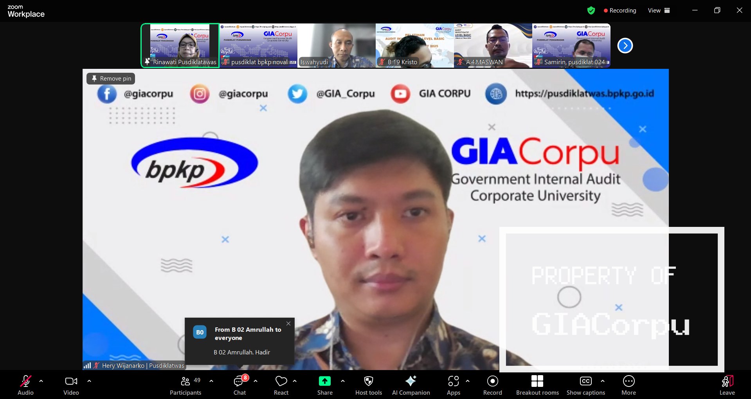Click the green Share screen button
The height and width of the screenshot is (399, 751).
point(324,385)
